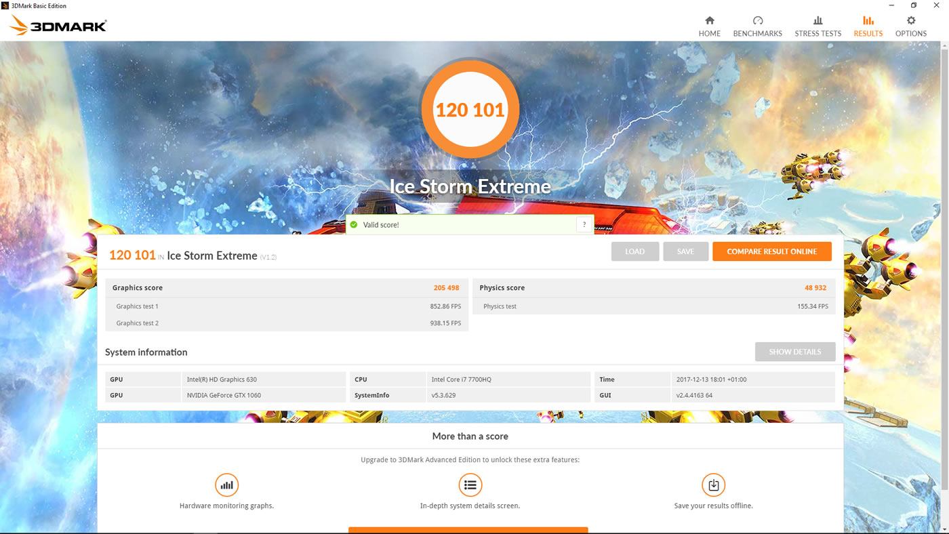Click the hardware monitoring graphs icon

point(226,485)
